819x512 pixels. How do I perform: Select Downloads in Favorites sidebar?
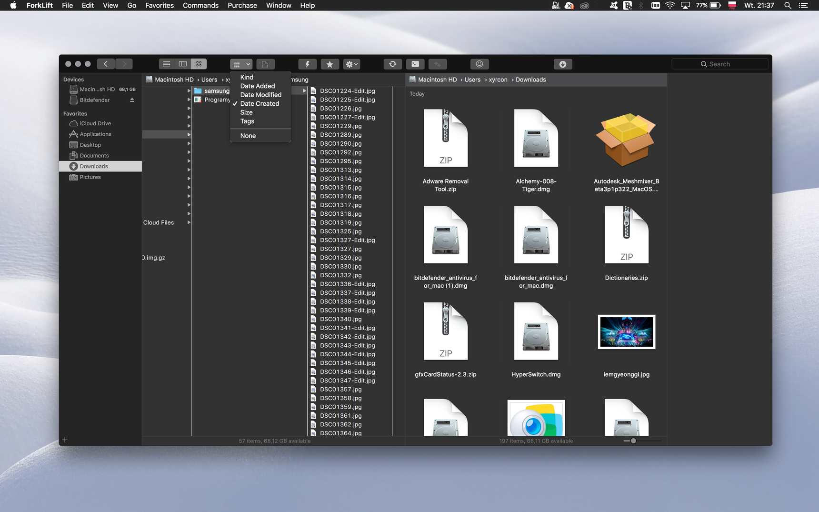pyautogui.click(x=100, y=166)
